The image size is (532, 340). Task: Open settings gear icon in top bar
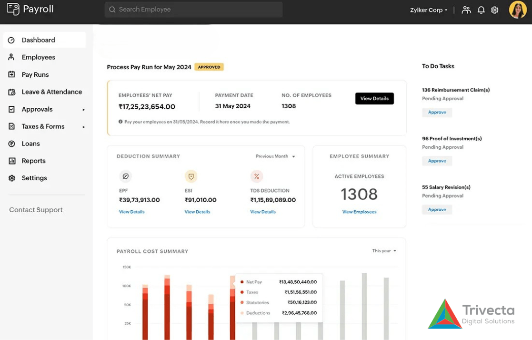[495, 10]
